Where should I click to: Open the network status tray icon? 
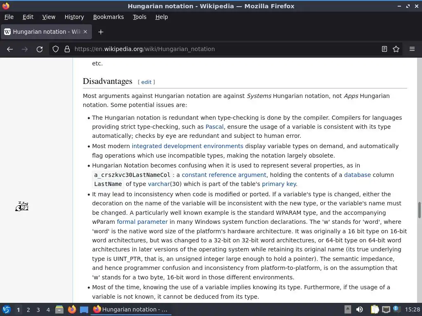(x=386, y=309)
